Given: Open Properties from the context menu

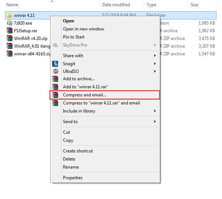Looking at the screenshot, I should tap(105, 178).
